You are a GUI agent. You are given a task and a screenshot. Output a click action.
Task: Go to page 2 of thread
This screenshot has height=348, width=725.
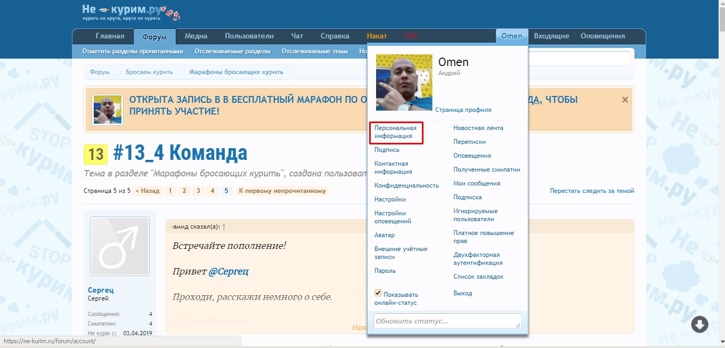click(184, 191)
